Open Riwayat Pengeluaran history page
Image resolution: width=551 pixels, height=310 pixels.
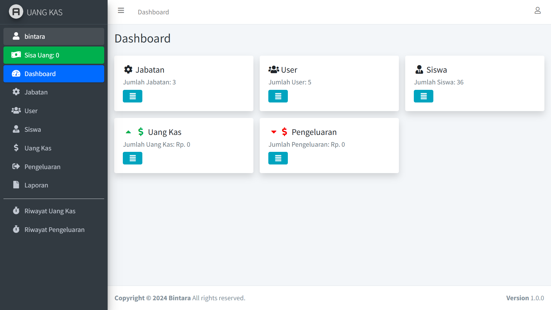coord(54,230)
